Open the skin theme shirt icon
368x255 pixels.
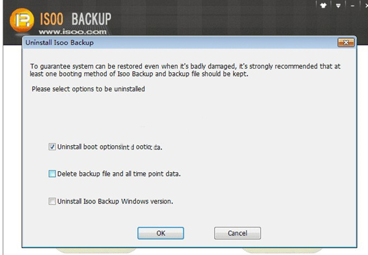coord(323,6)
